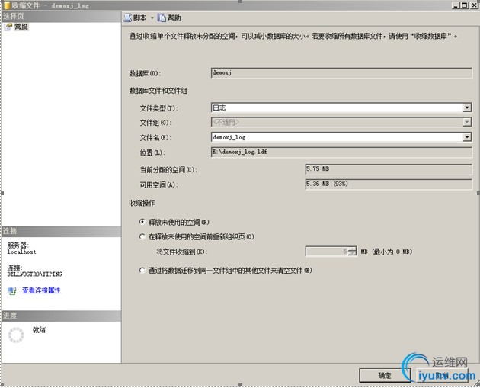Viewport: 480px width, 388px height.
Task: Open View connection properties (查看连接属性) link
Action: pyautogui.click(x=41, y=290)
